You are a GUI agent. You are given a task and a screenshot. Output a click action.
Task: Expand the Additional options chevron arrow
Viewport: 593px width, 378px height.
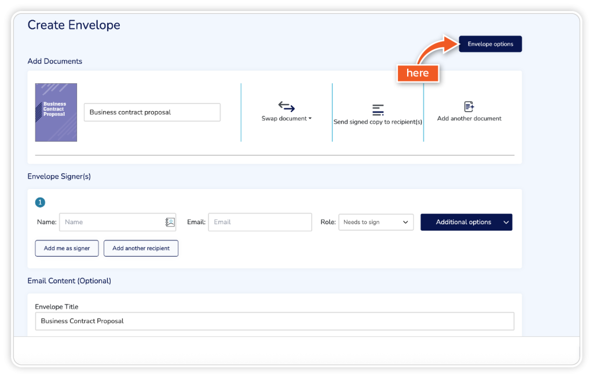tap(506, 222)
